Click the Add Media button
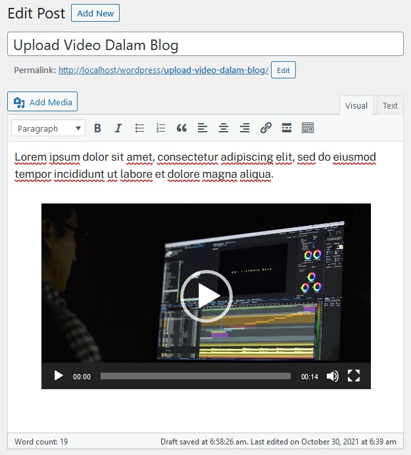Viewport: 411px width, 455px height. (42, 101)
